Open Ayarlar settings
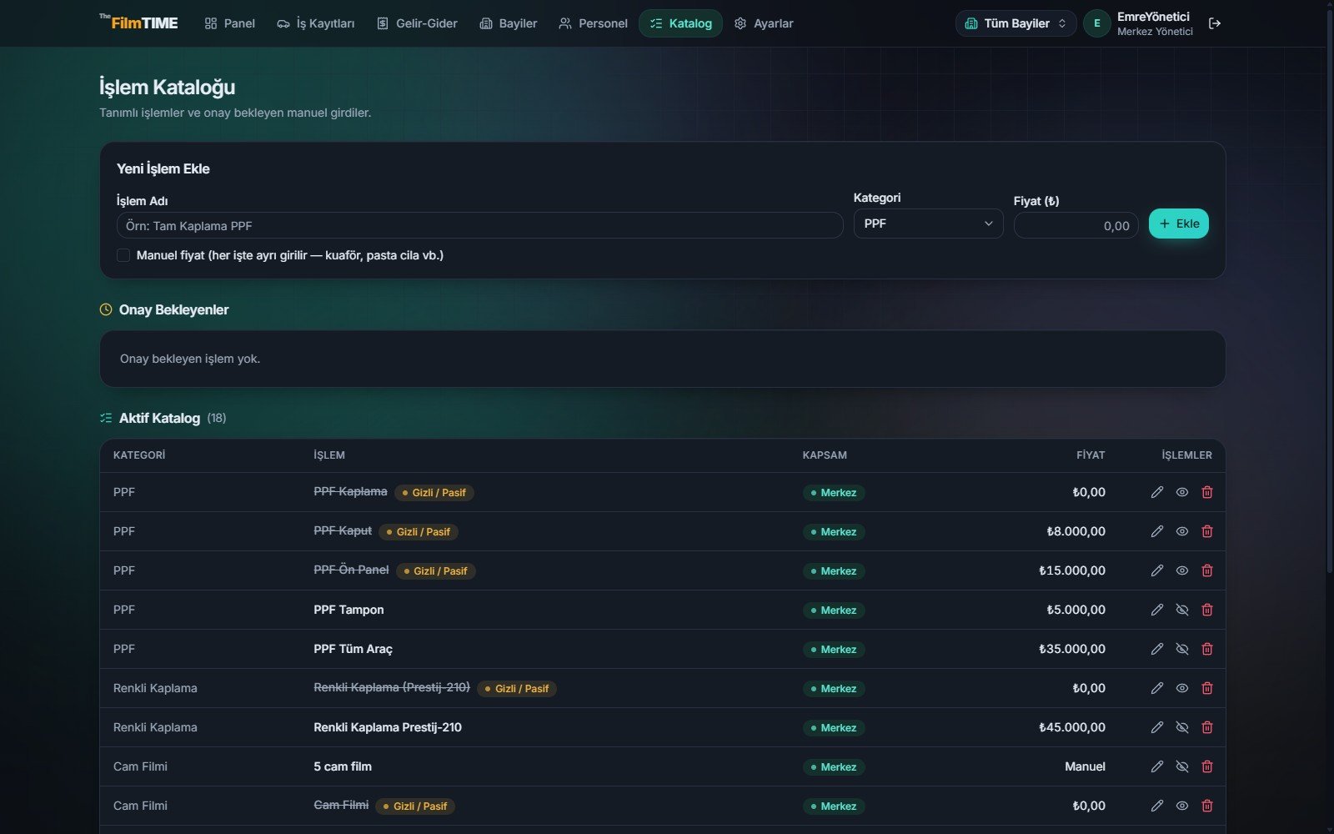The image size is (1334, 834). point(764,23)
